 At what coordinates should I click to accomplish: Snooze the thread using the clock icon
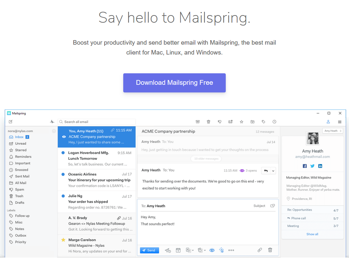(x=274, y=122)
